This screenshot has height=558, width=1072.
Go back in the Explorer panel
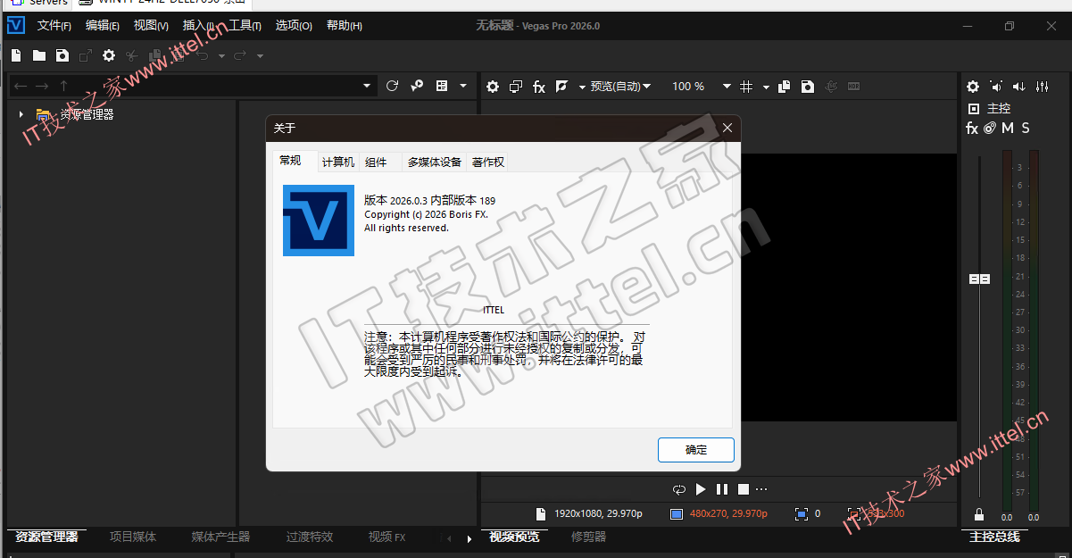(x=21, y=86)
